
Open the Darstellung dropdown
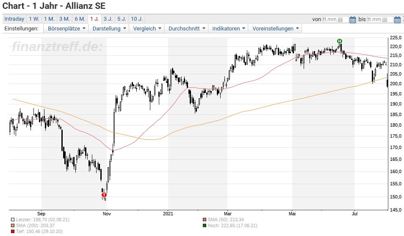(109, 29)
